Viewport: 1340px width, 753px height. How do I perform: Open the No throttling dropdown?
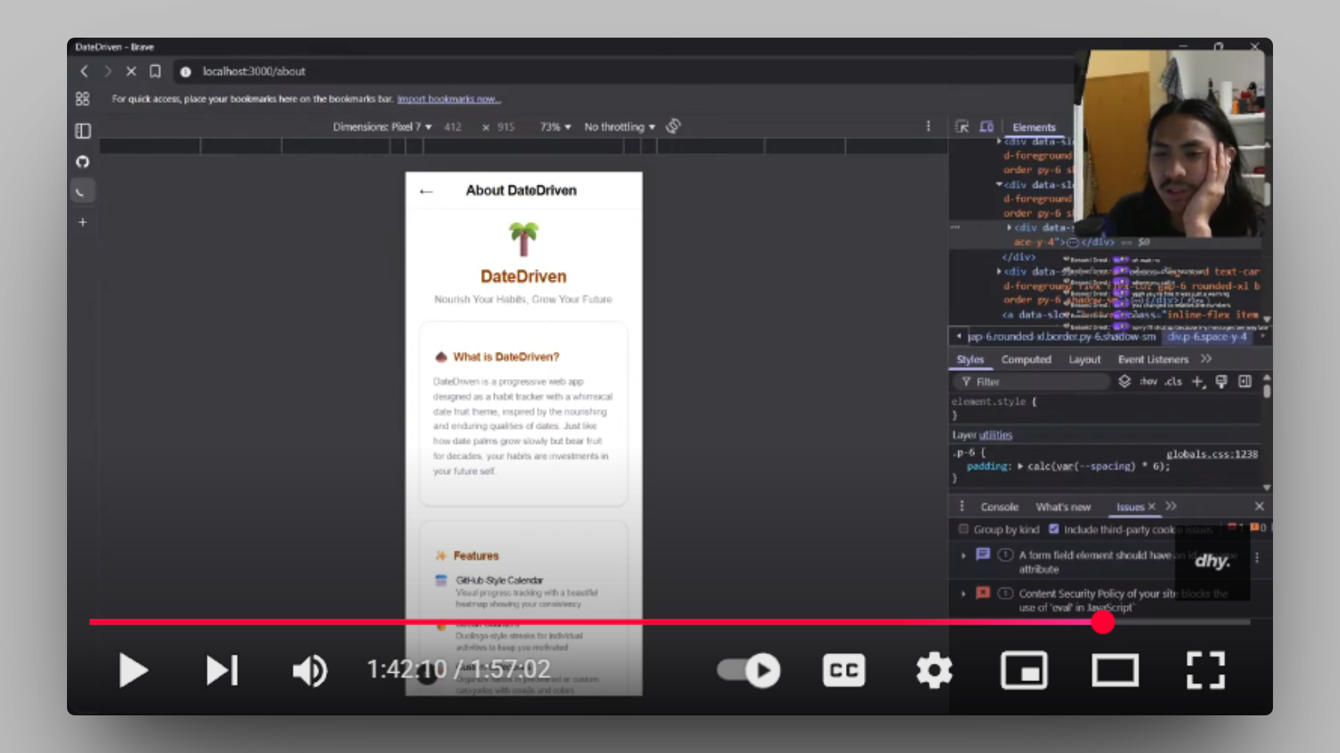620,127
